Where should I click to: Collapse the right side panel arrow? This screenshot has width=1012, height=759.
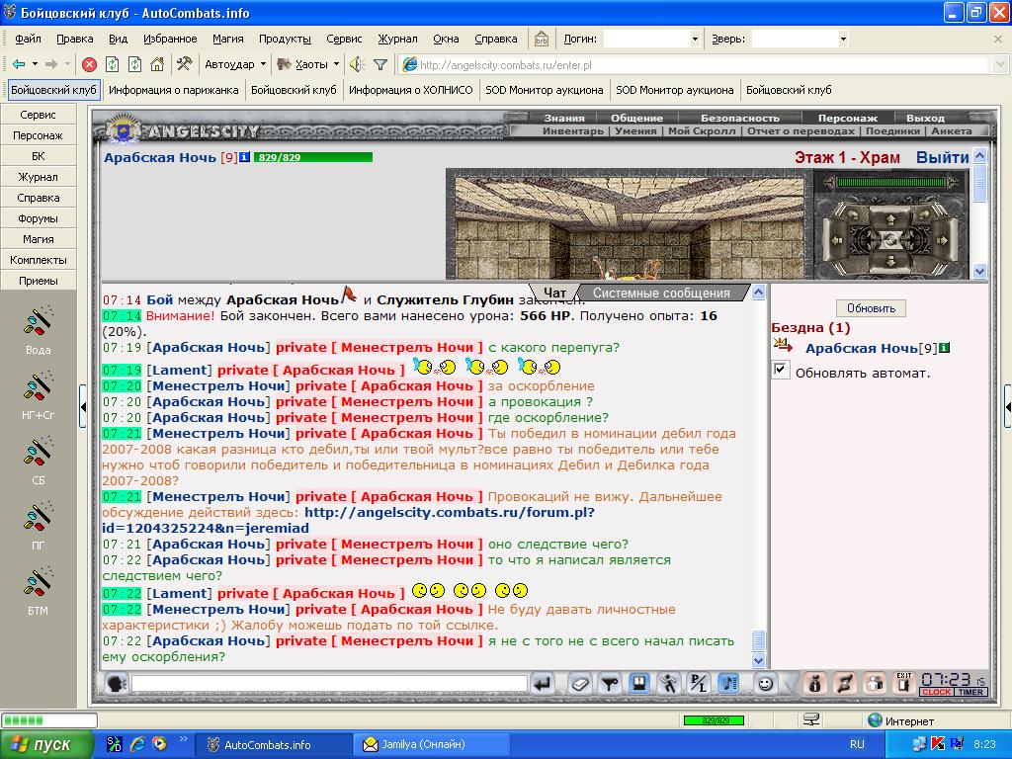1007,406
